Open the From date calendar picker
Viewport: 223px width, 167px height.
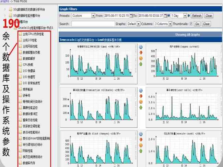click(x=131, y=16)
